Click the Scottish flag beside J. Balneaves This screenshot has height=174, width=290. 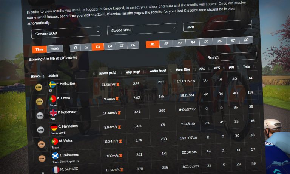coord(55,156)
